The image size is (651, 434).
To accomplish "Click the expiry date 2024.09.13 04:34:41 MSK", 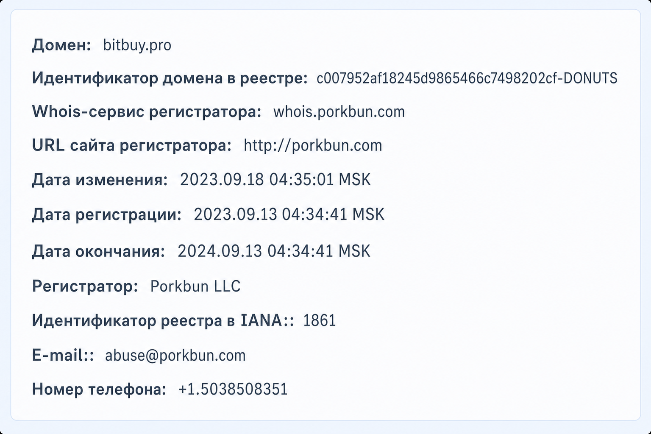I will (x=274, y=251).
